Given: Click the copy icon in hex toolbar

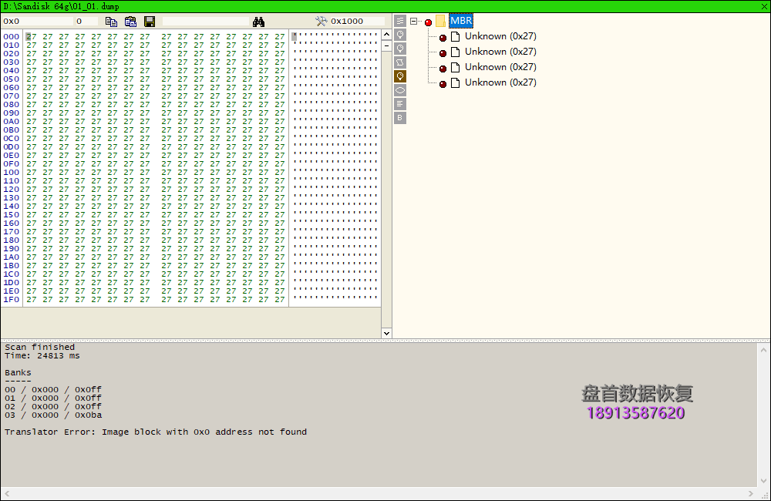Looking at the screenshot, I should [111, 22].
